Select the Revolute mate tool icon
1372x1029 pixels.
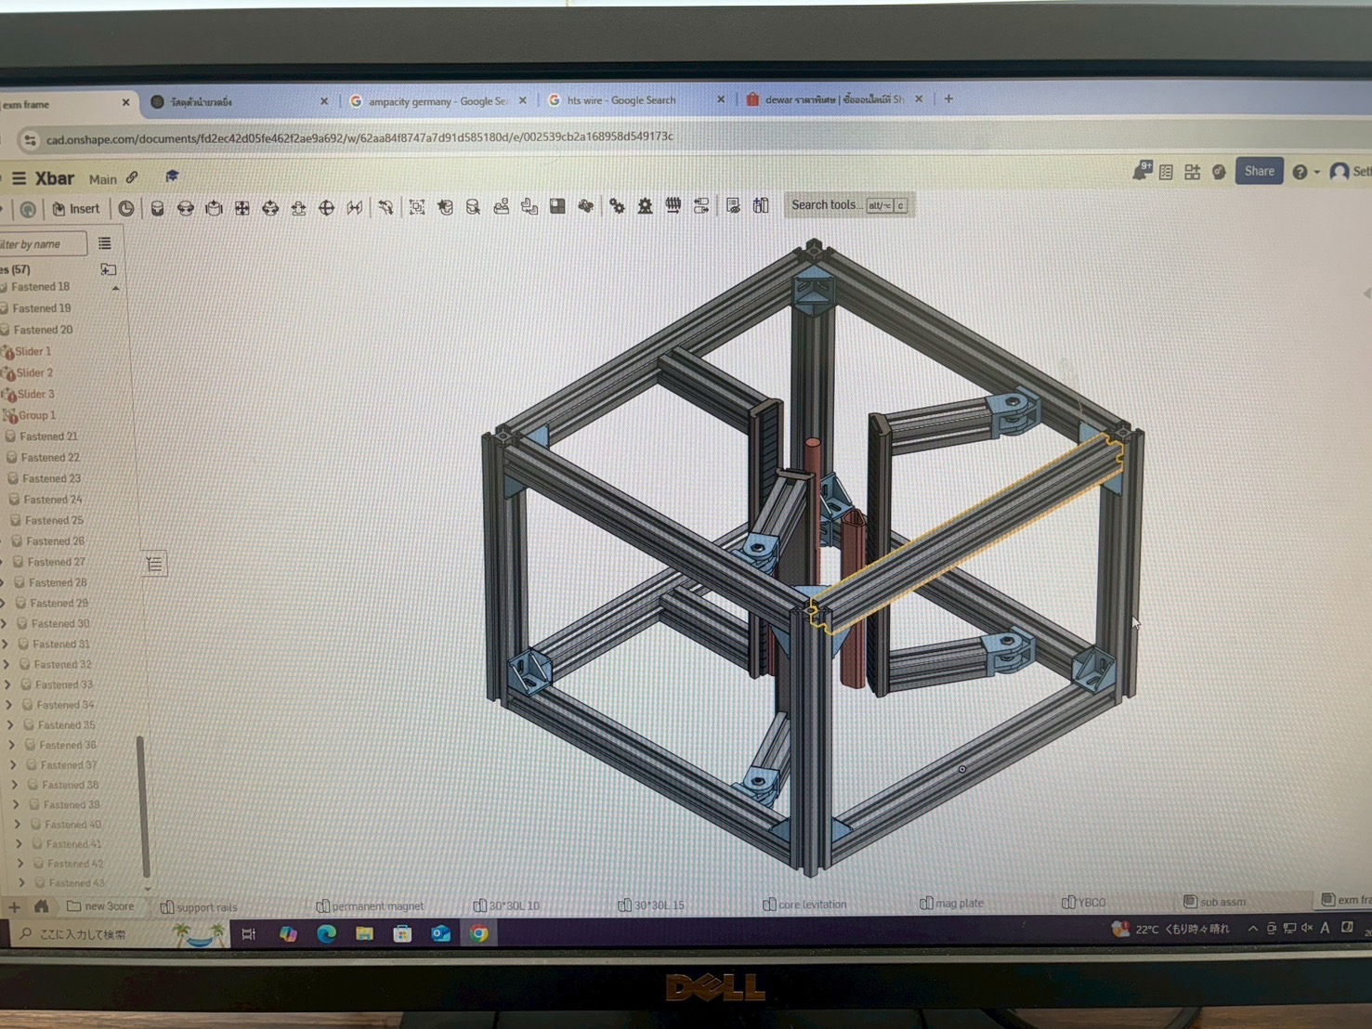pos(186,209)
